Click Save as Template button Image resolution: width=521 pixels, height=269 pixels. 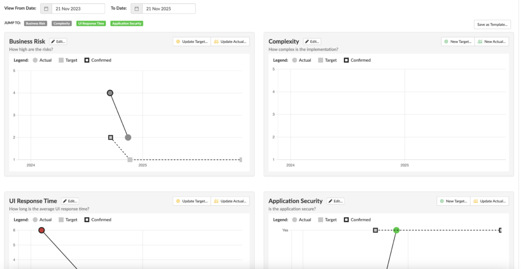pos(492,25)
